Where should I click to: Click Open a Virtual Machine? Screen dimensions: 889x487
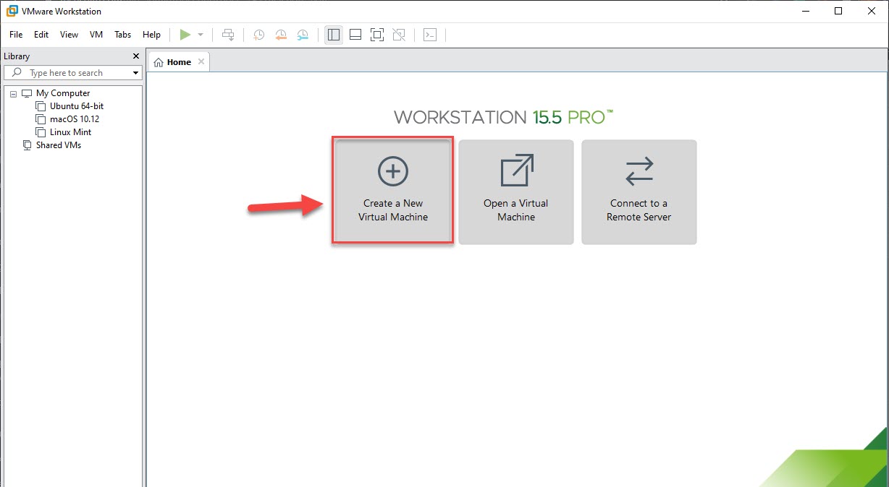point(516,191)
